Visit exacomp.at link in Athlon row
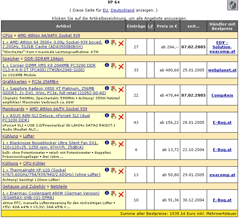This screenshot has height=218, width=239. [x=222, y=51]
